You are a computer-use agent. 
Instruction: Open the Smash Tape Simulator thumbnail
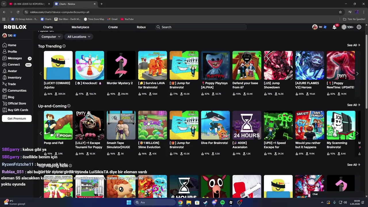121,125
